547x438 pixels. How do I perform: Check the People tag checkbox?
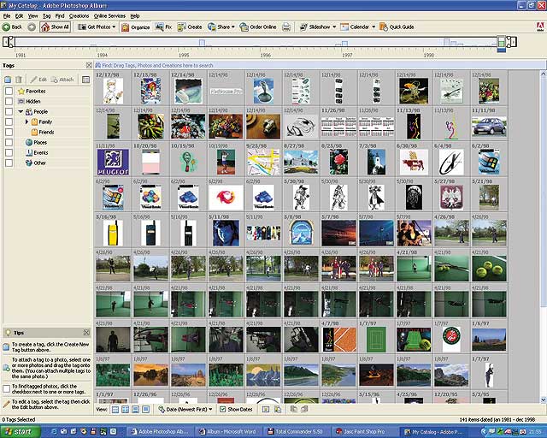(9, 112)
